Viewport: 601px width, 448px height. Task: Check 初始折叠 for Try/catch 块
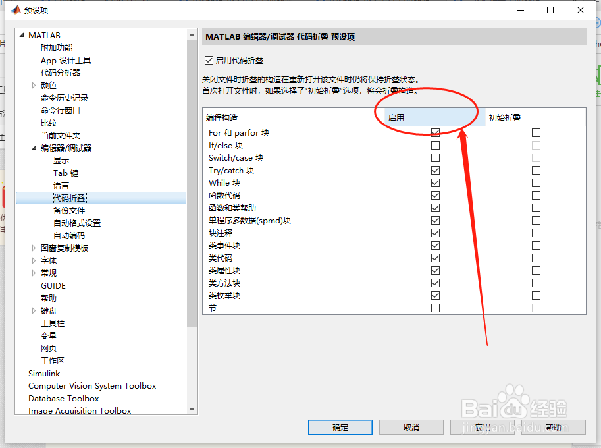tap(536, 170)
